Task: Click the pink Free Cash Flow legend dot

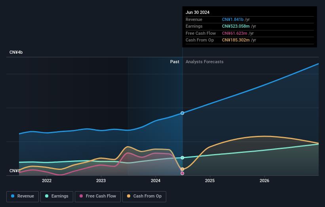Action: point(81,196)
